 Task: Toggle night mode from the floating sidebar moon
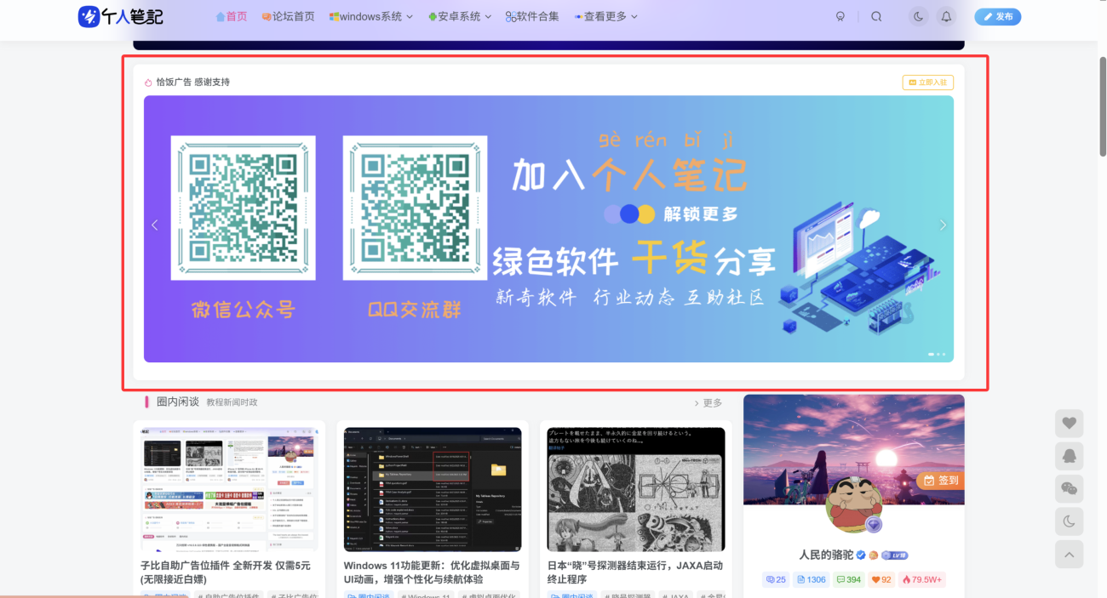(x=1069, y=521)
